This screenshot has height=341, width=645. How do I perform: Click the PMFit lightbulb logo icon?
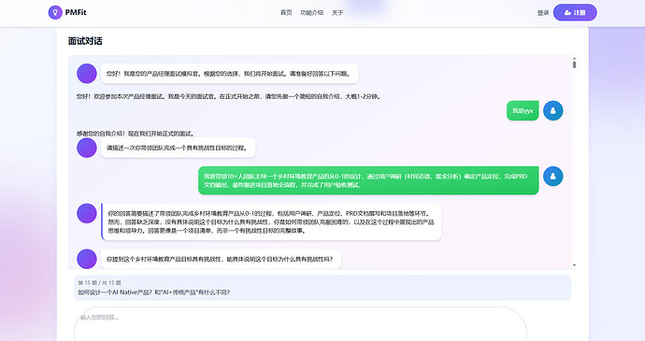pos(55,12)
